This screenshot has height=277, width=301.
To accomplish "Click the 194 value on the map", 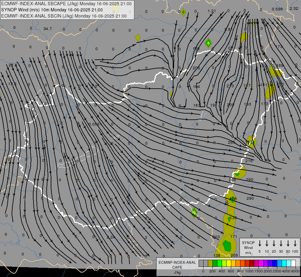I will pyautogui.click(x=196, y=87).
